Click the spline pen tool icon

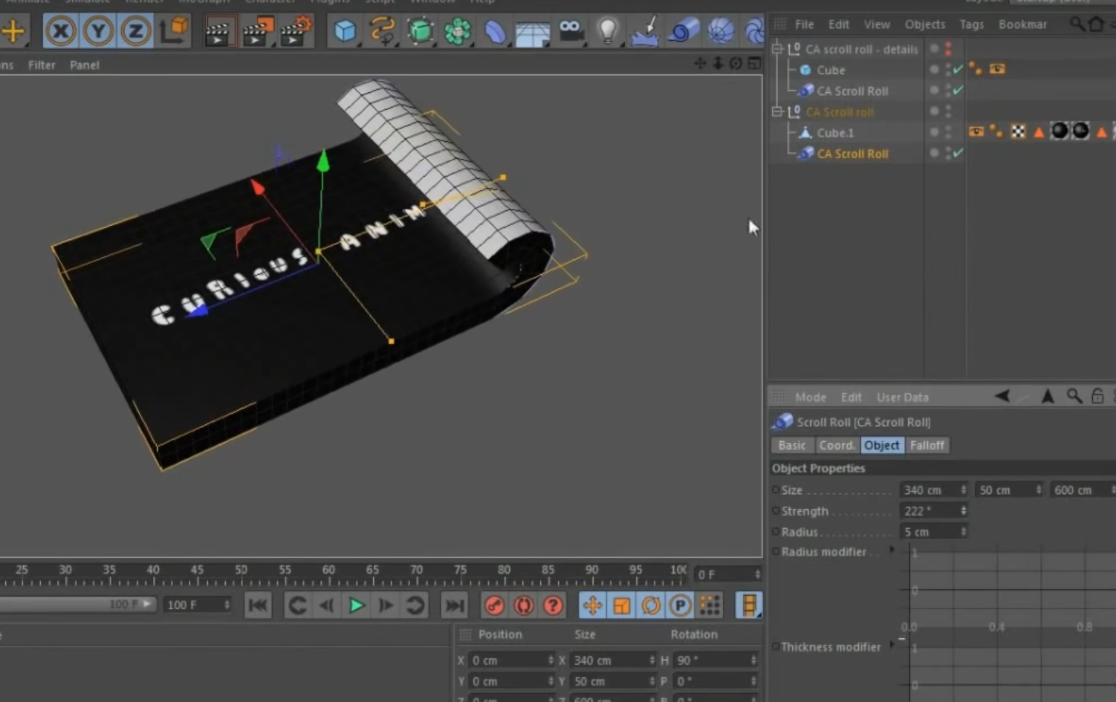pos(383,31)
